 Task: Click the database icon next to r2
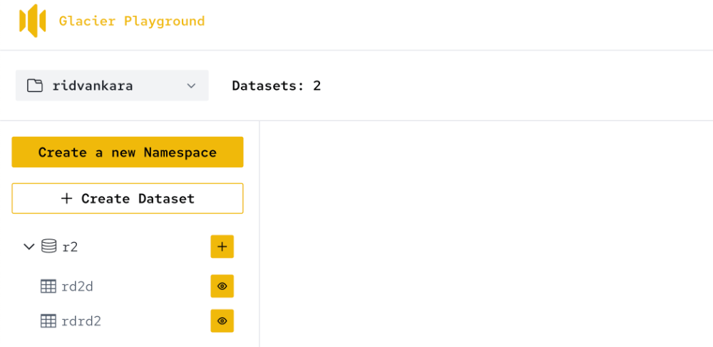tap(48, 247)
